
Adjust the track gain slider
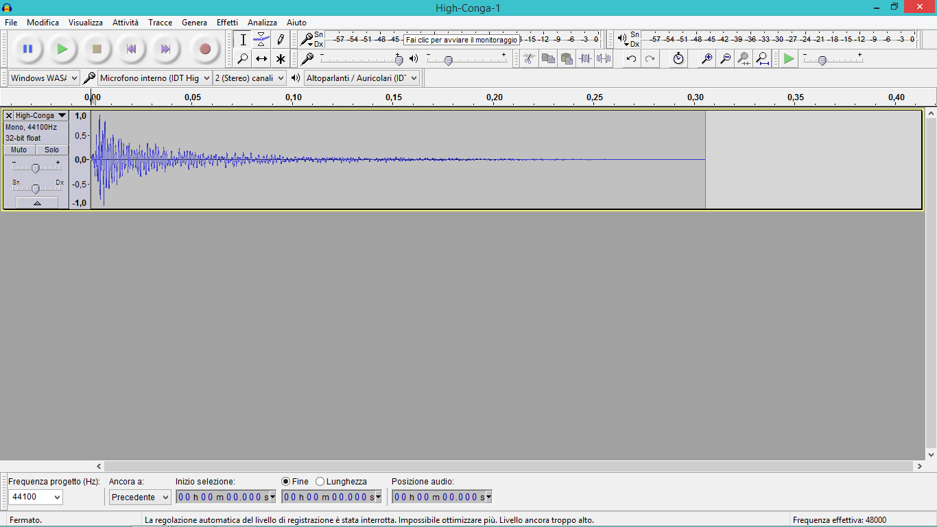click(36, 167)
